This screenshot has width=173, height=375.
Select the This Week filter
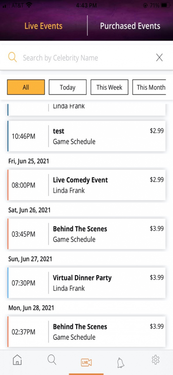point(109,87)
